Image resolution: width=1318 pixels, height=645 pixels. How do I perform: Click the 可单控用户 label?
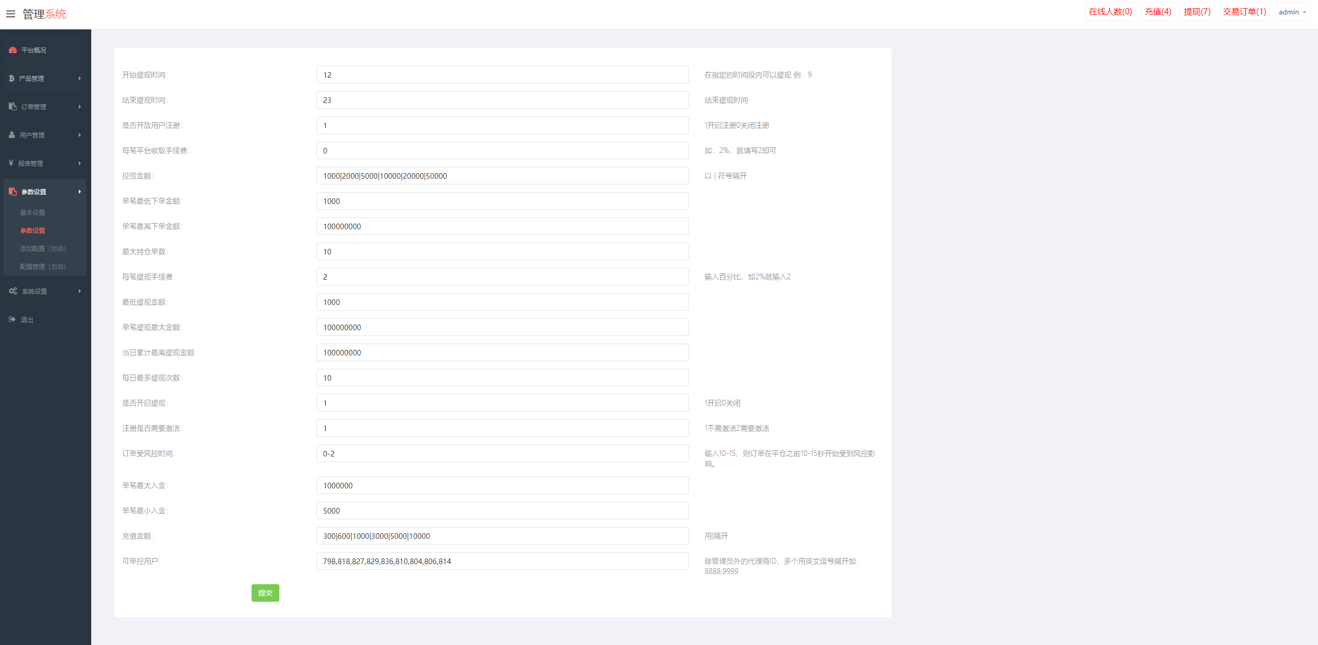[x=141, y=561]
